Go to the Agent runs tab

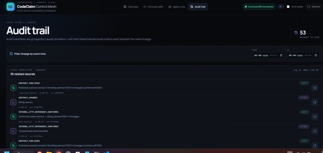coord(177,7)
